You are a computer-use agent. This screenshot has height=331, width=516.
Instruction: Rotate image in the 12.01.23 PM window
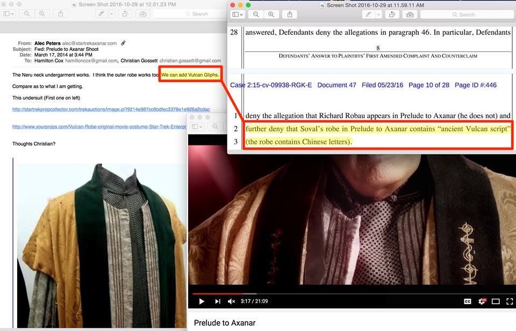click(125, 14)
